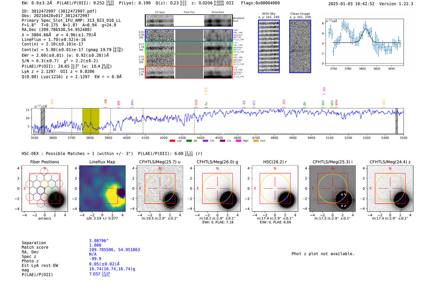The width and height of the screenshot is (435, 296).
Task: Click the orange HeII legend swatch
Action: pos(256,141)
